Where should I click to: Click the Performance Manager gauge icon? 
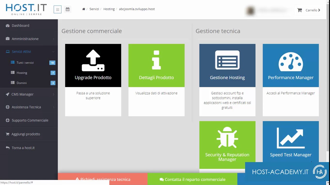tap(291, 62)
